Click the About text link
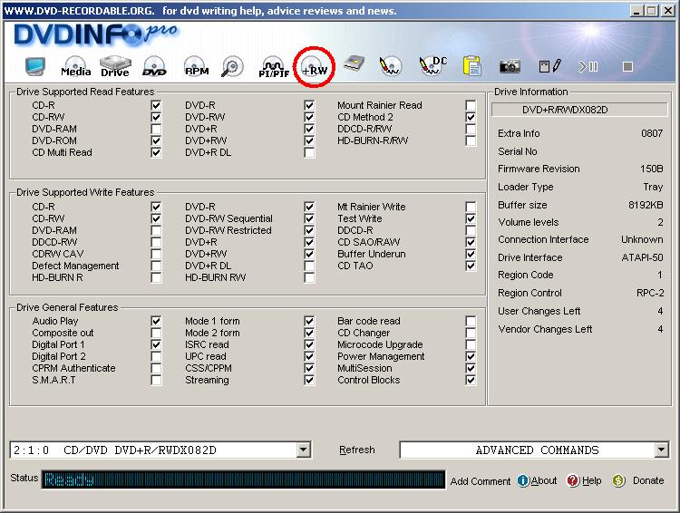 (544, 480)
